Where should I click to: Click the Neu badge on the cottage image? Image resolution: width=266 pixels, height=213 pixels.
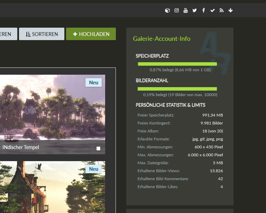(94, 169)
